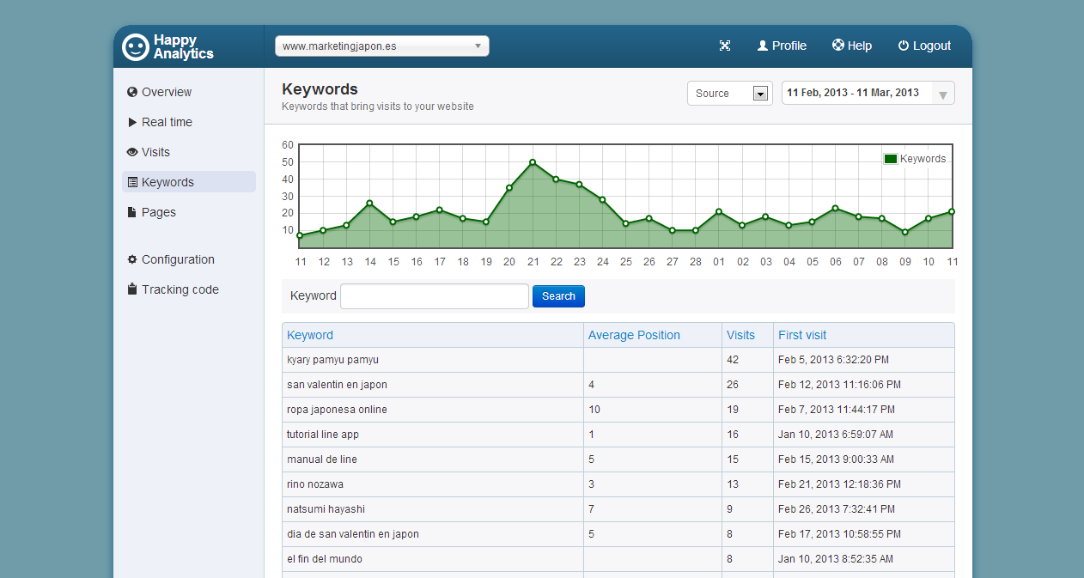Click the Profile user icon

(762, 46)
